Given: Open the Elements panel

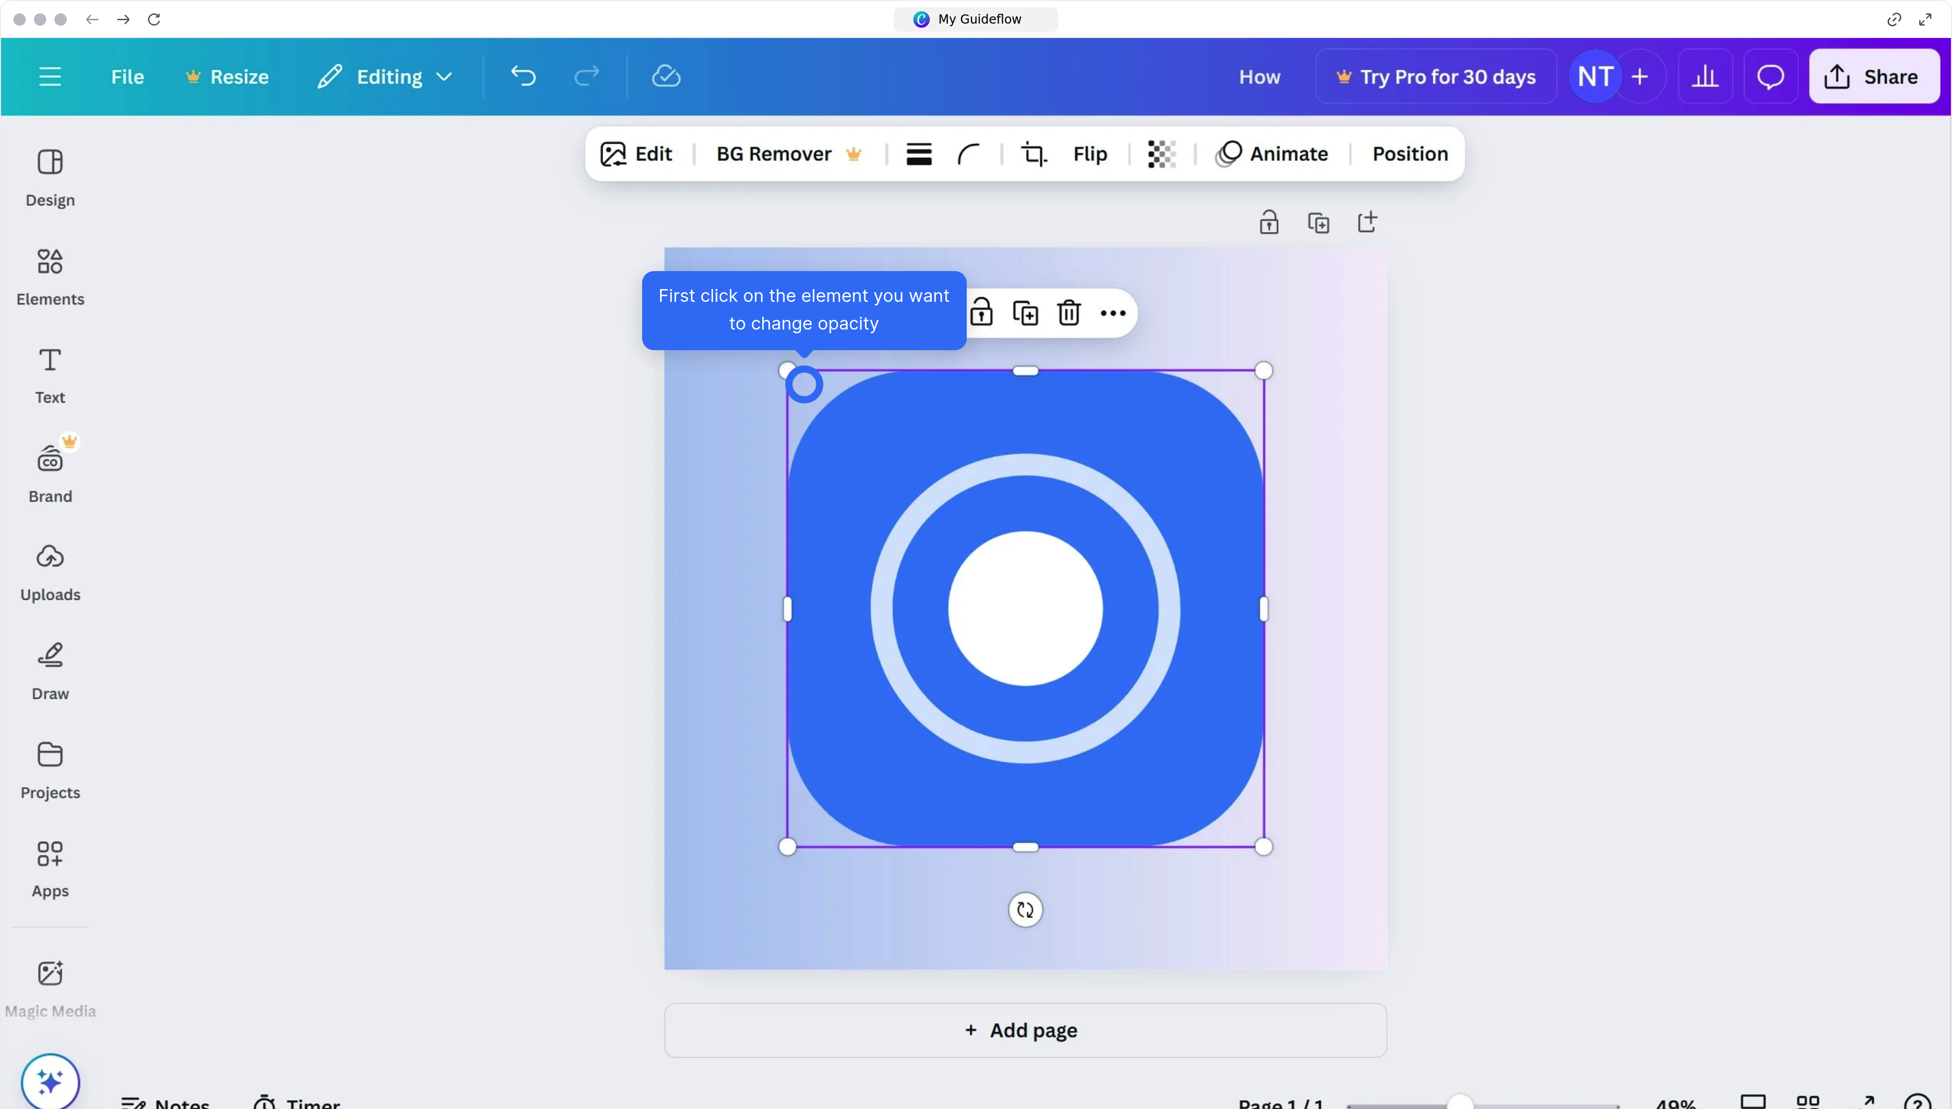Looking at the screenshot, I should [x=50, y=277].
